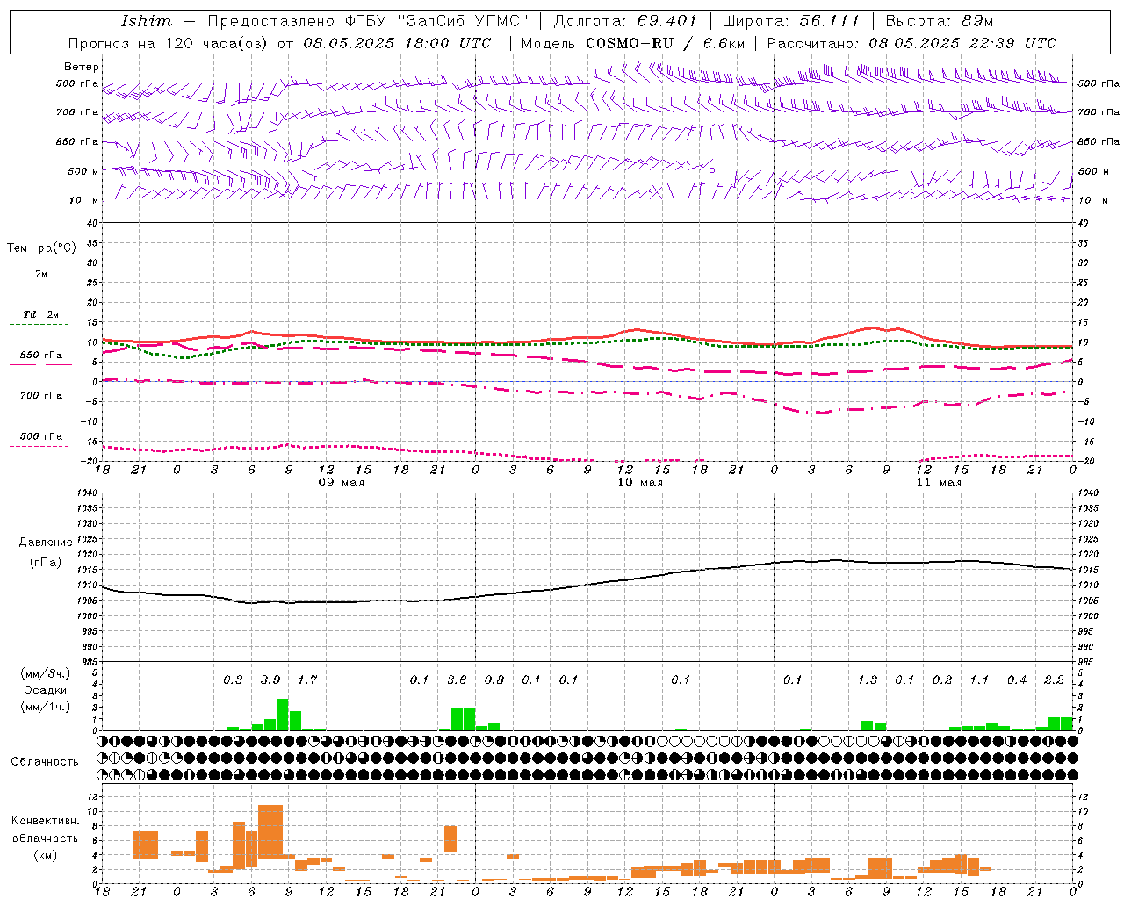Click the "11 мая" date label
Viewport: 1124px width, 899px height.
coord(939,483)
